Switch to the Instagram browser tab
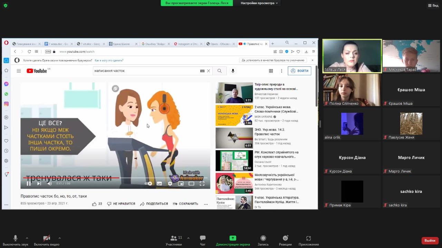The image size is (442, 248). coord(186,44)
